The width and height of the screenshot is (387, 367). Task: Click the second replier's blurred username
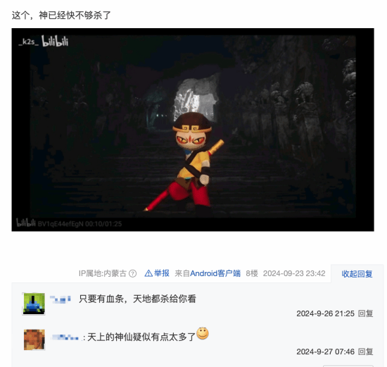tap(65, 337)
